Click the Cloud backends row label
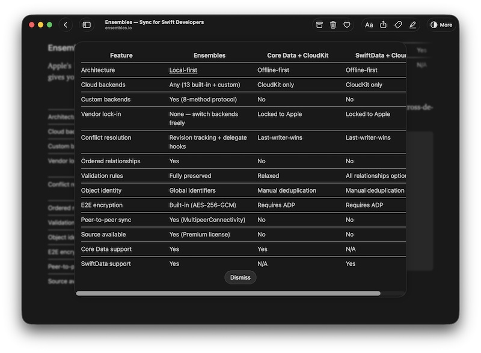Image resolution: width=481 pixels, height=353 pixels. click(103, 85)
